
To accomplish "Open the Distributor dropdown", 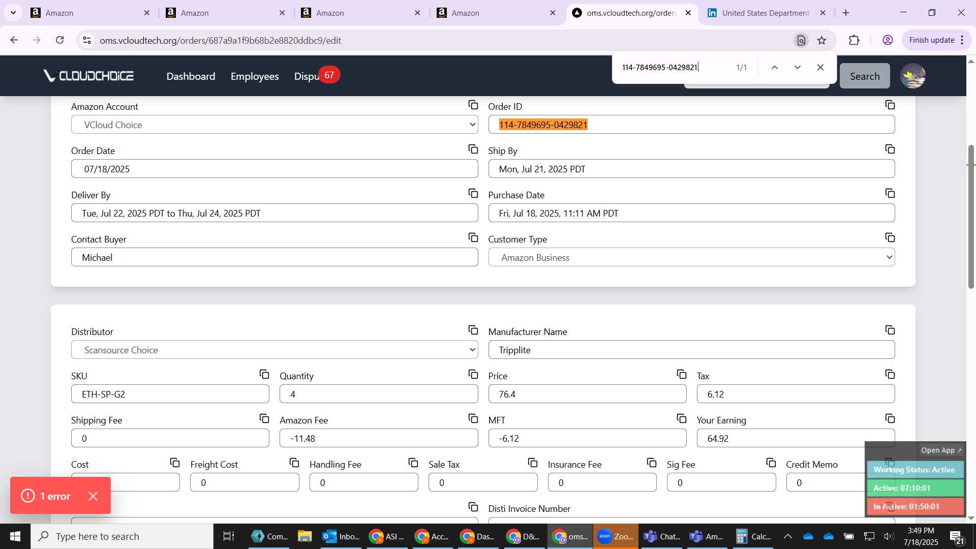I will [274, 350].
